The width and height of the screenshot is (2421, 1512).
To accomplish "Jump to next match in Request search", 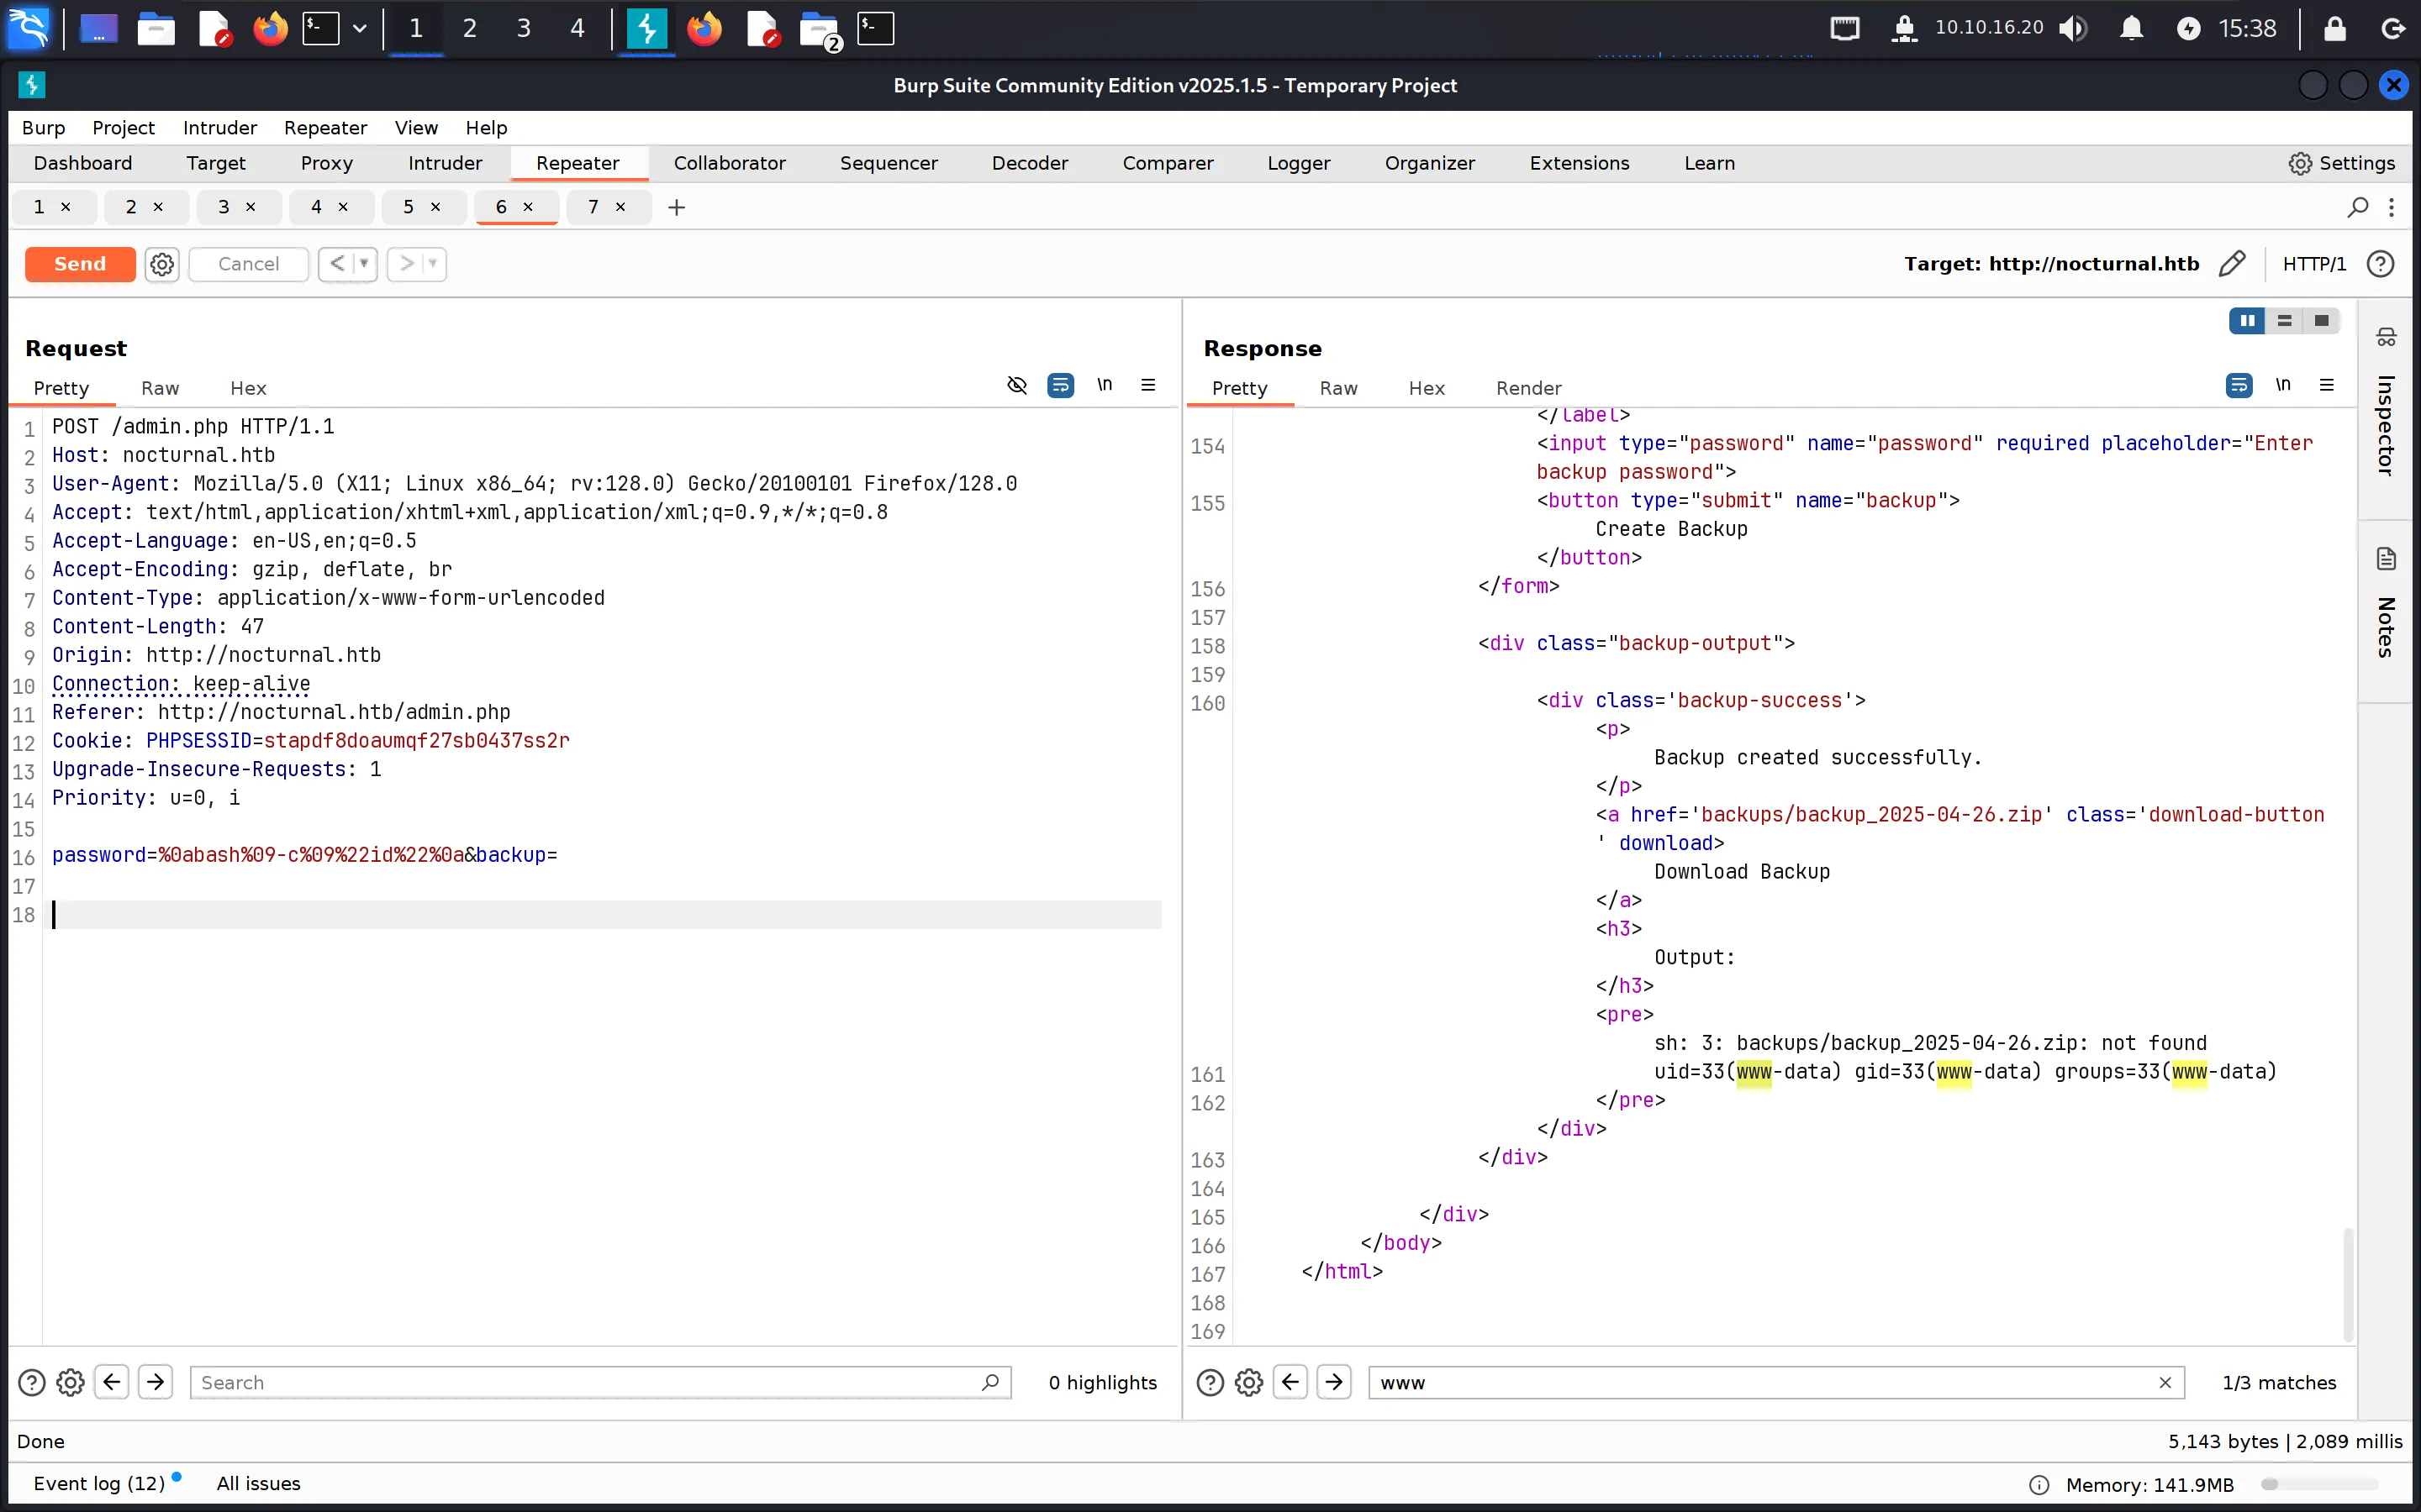I will point(156,1382).
